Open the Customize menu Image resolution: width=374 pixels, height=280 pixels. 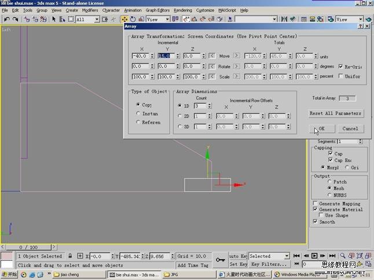[x=205, y=10]
